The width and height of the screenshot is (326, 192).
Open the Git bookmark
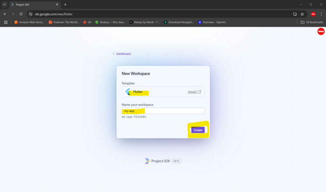[87, 22]
